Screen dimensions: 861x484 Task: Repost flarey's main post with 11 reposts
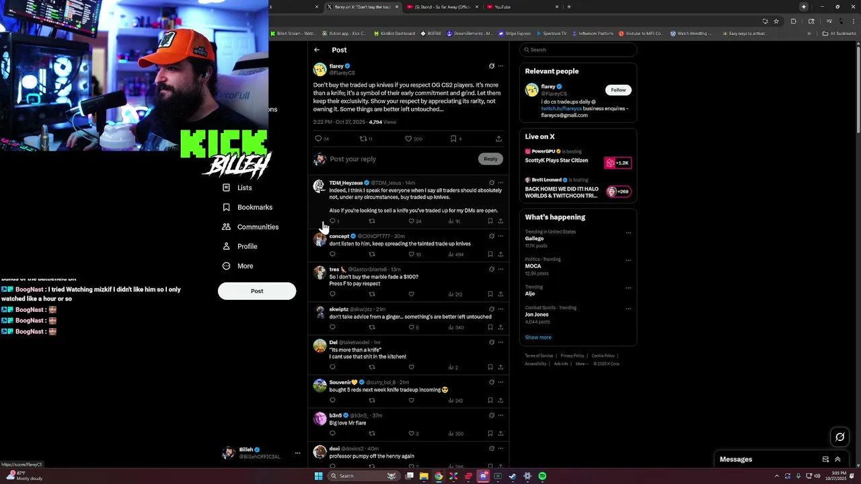tap(363, 138)
